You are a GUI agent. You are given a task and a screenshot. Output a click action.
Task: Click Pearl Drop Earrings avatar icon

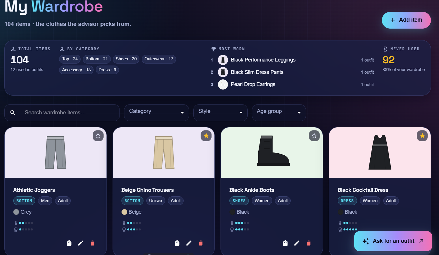(223, 85)
